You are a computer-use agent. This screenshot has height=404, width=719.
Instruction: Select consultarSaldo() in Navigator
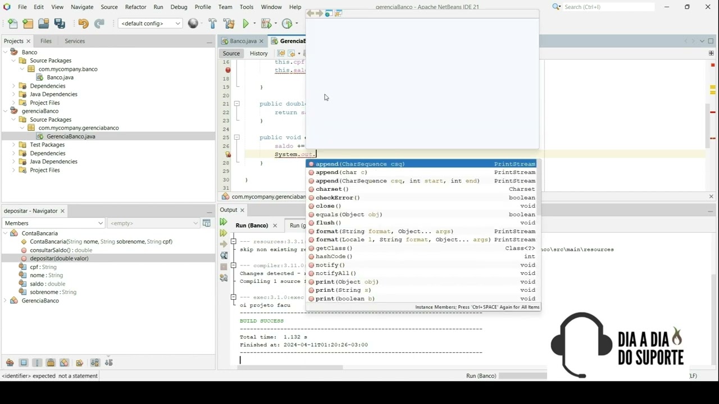coord(61,250)
